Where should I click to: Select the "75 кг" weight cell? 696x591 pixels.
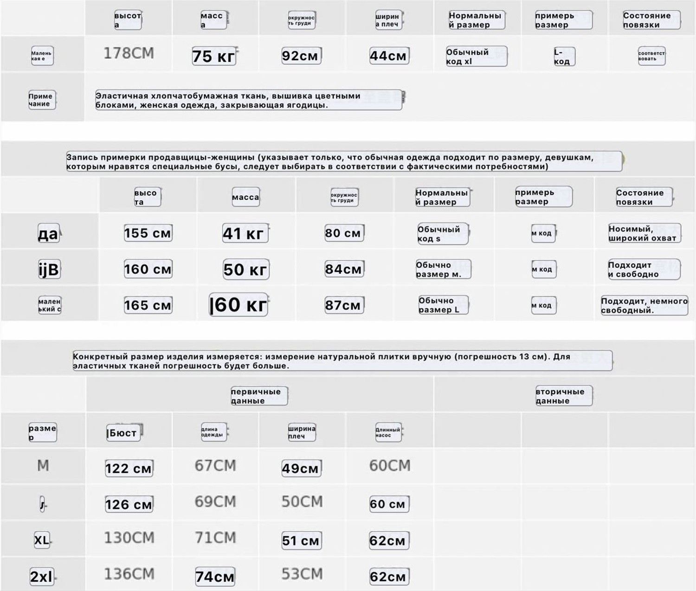214,56
